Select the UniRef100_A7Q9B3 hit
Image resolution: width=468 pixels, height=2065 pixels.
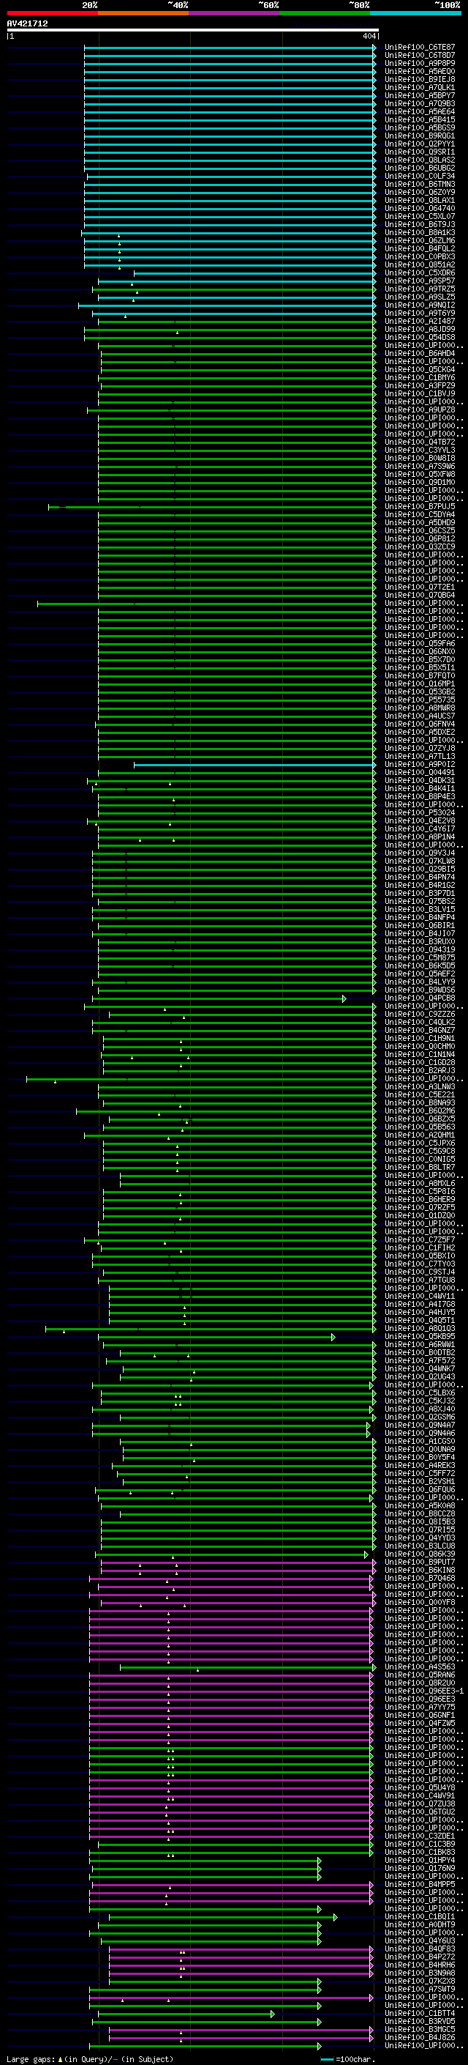420,103
